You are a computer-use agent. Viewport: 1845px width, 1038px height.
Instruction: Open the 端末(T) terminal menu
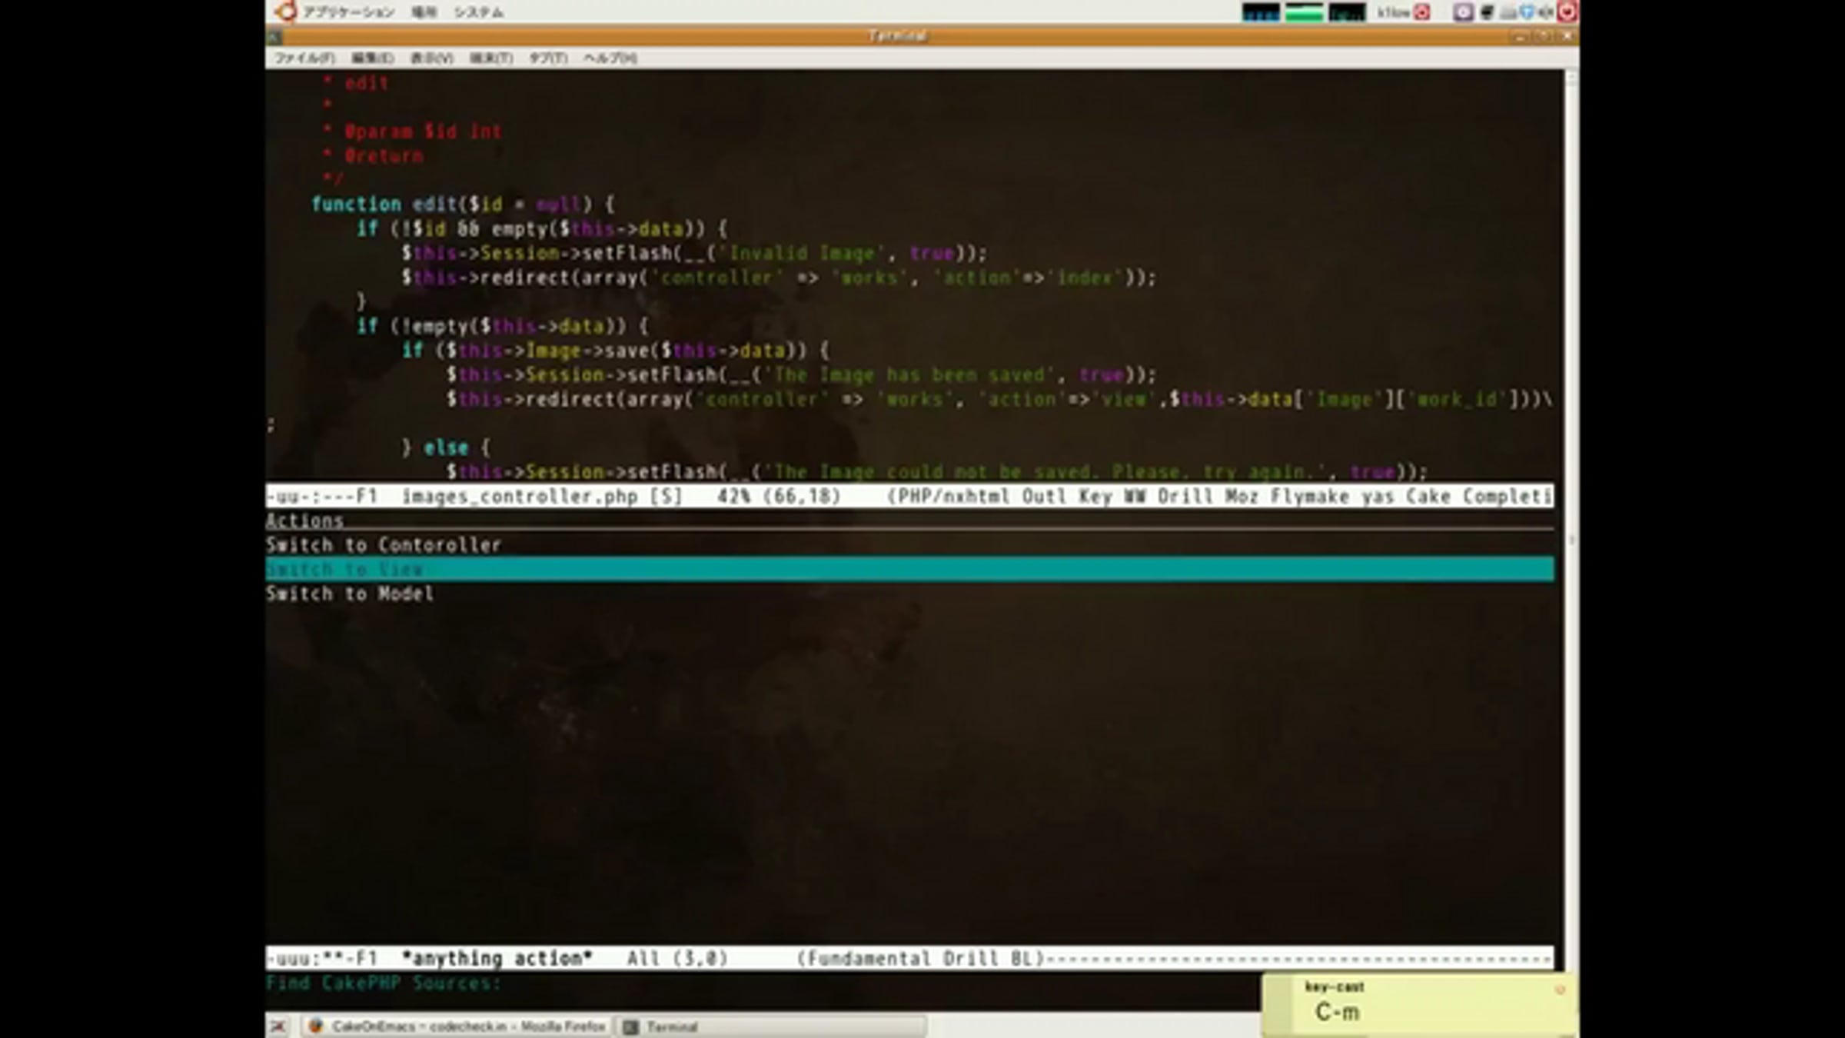click(491, 58)
